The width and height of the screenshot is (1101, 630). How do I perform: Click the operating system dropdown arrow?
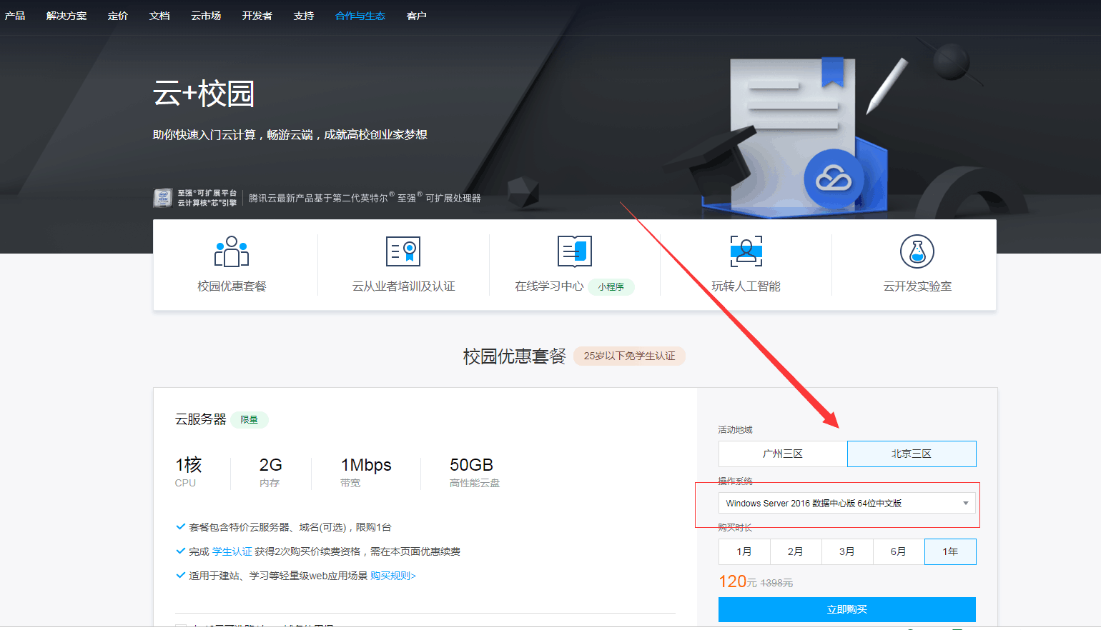click(965, 504)
